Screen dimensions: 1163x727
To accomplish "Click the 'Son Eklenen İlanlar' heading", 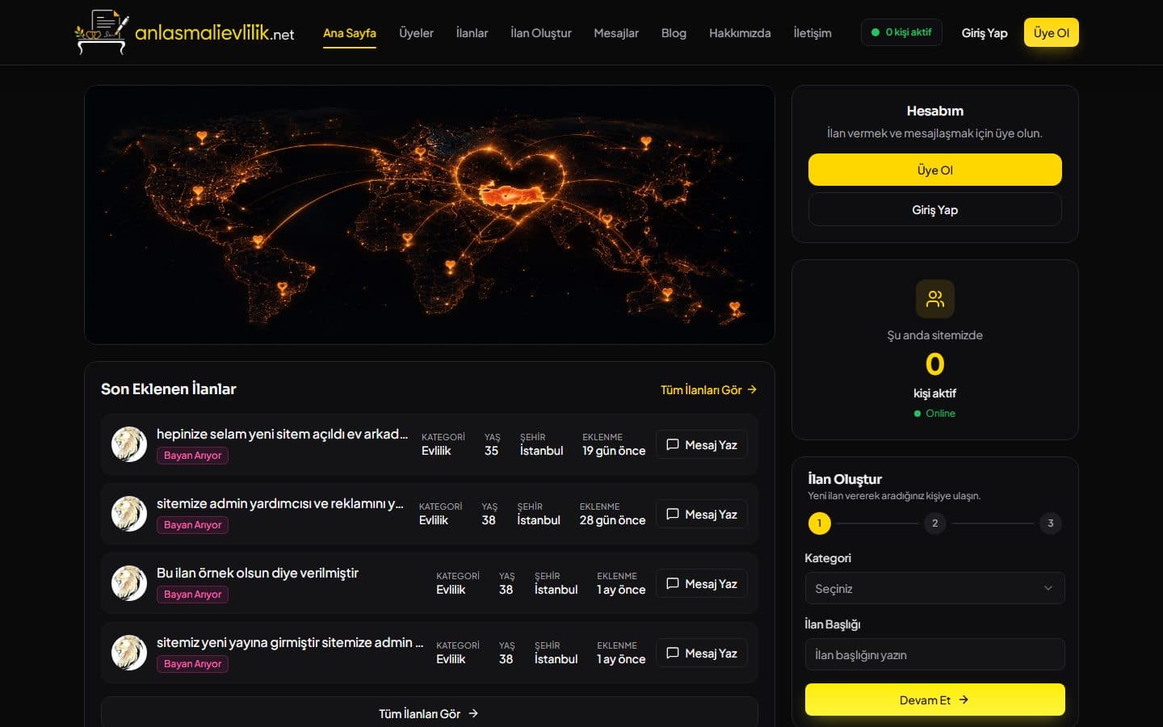I will click(169, 389).
